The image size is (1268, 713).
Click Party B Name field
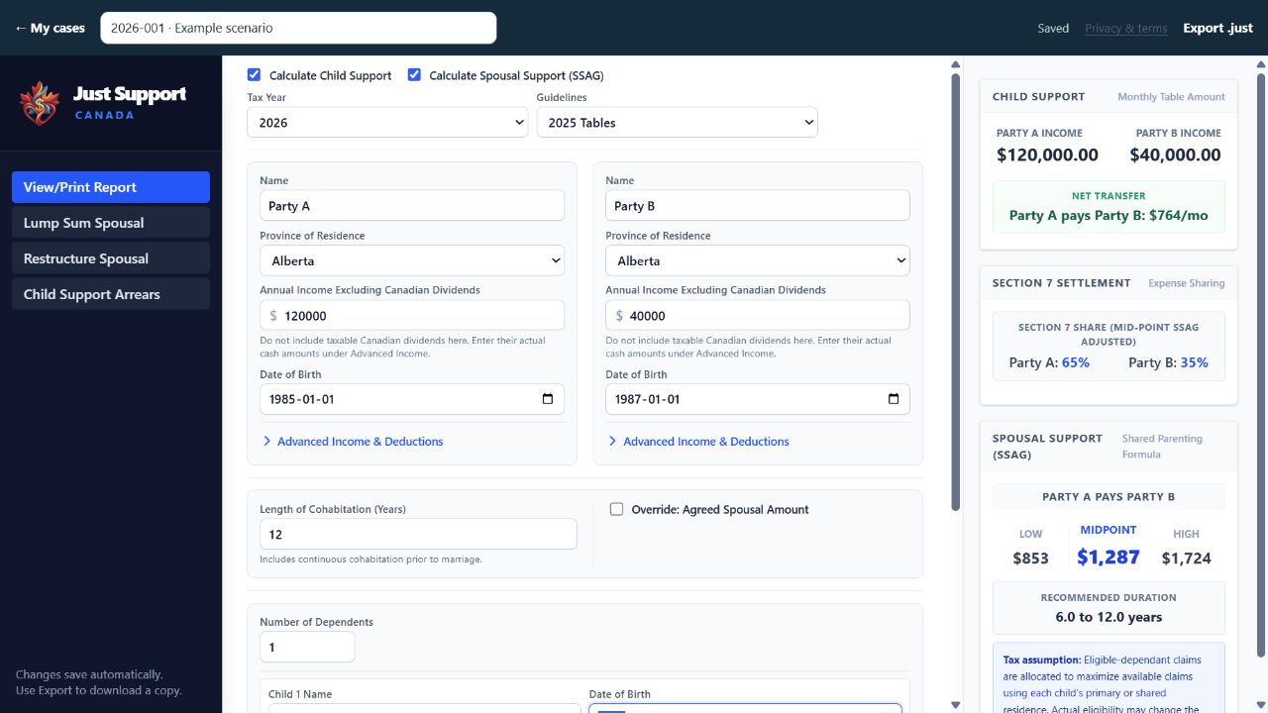(758, 206)
